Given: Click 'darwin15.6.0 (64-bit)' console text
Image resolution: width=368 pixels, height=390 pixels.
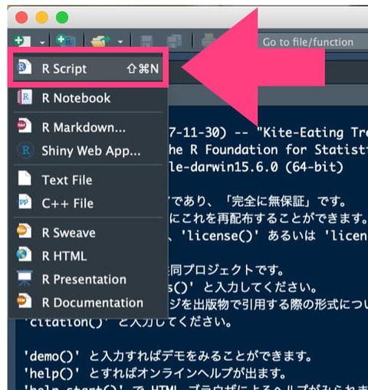Looking at the screenshot, I should (267, 167).
